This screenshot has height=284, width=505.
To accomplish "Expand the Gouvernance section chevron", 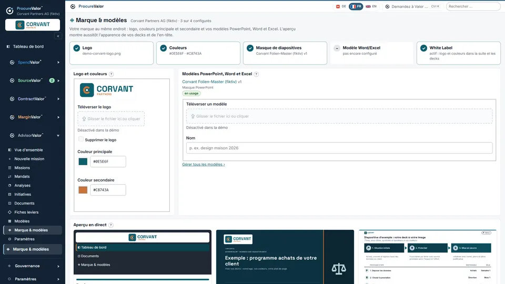I will tap(58, 266).
